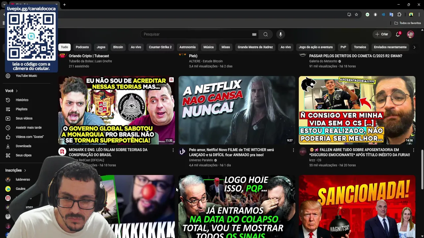
Task: Open the Chrome extensions puzzle icon
Action: [x=399, y=15]
